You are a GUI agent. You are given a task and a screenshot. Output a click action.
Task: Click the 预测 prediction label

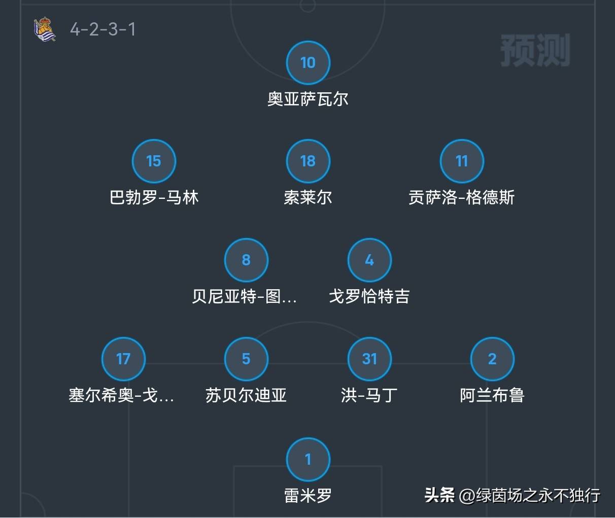point(535,50)
